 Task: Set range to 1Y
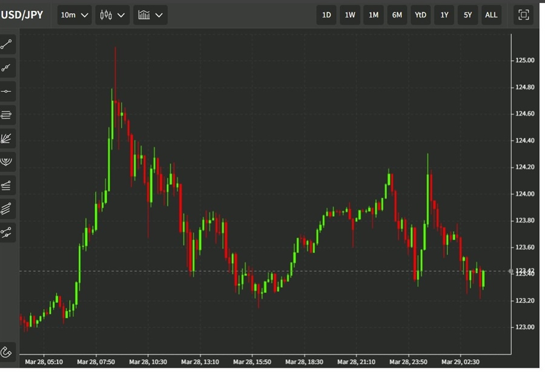(444, 15)
